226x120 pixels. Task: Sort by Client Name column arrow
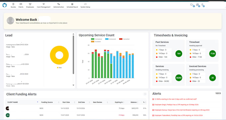(38, 102)
